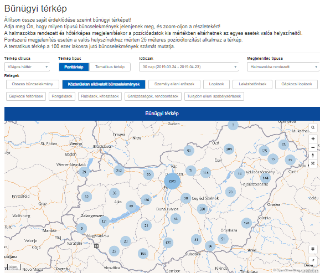Open the 155 cluster marker
This screenshot has height=278, width=325.
click(x=143, y=254)
